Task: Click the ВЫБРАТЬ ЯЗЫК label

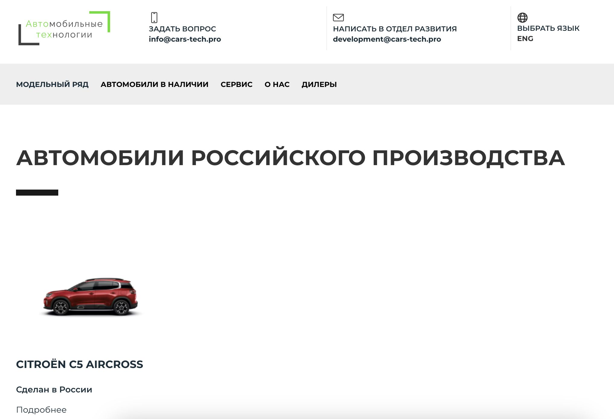Action: click(x=548, y=28)
